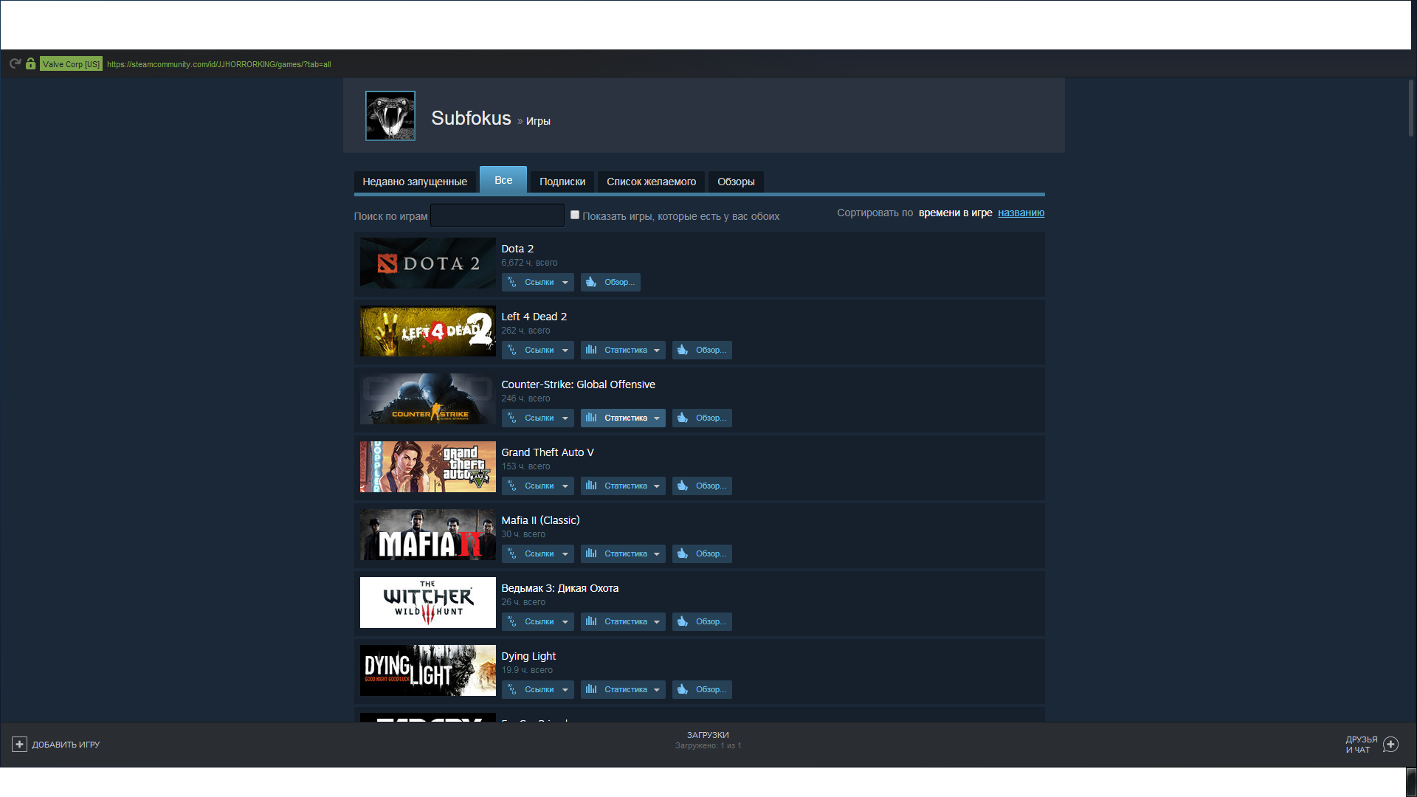
Task: Expand the Статистика dropdown for Ведьмак 3
Action: (x=623, y=621)
